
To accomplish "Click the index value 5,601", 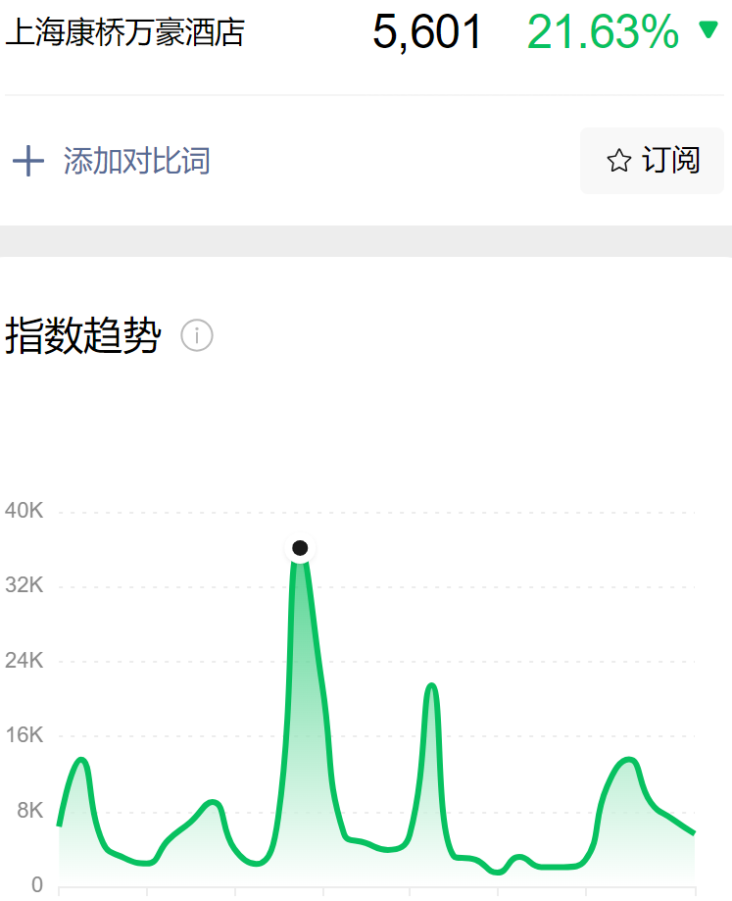I will tap(427, 31).
